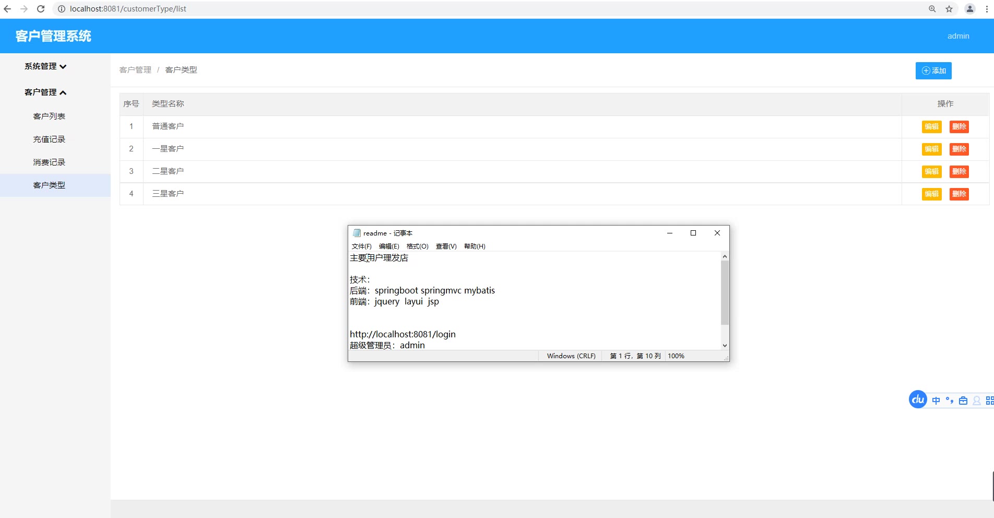Viewport: 994px width, 518px height.
Task: Click the 序号 column header
Action: point(131,104)
